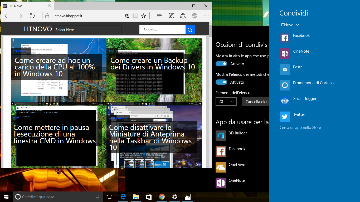360x202 pixels.
Task: Open article 'Come creare un Backup dei Drivers'
Action: pyautogui.click(x=153, y=64)
